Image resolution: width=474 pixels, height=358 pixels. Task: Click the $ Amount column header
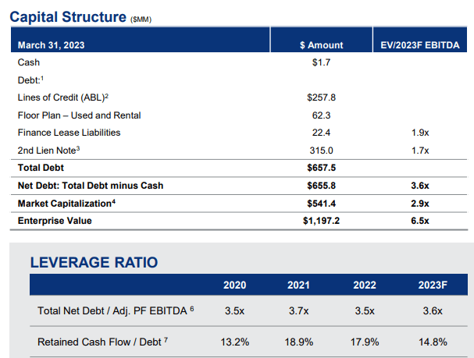(322, 45)
